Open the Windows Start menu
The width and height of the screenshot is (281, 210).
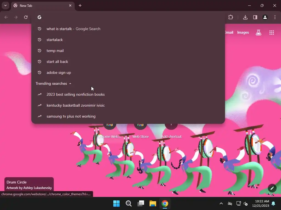pos(116,203)
